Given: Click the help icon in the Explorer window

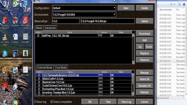Looking at the screenshot, I should pyautogui.click(x=184, y=4).
